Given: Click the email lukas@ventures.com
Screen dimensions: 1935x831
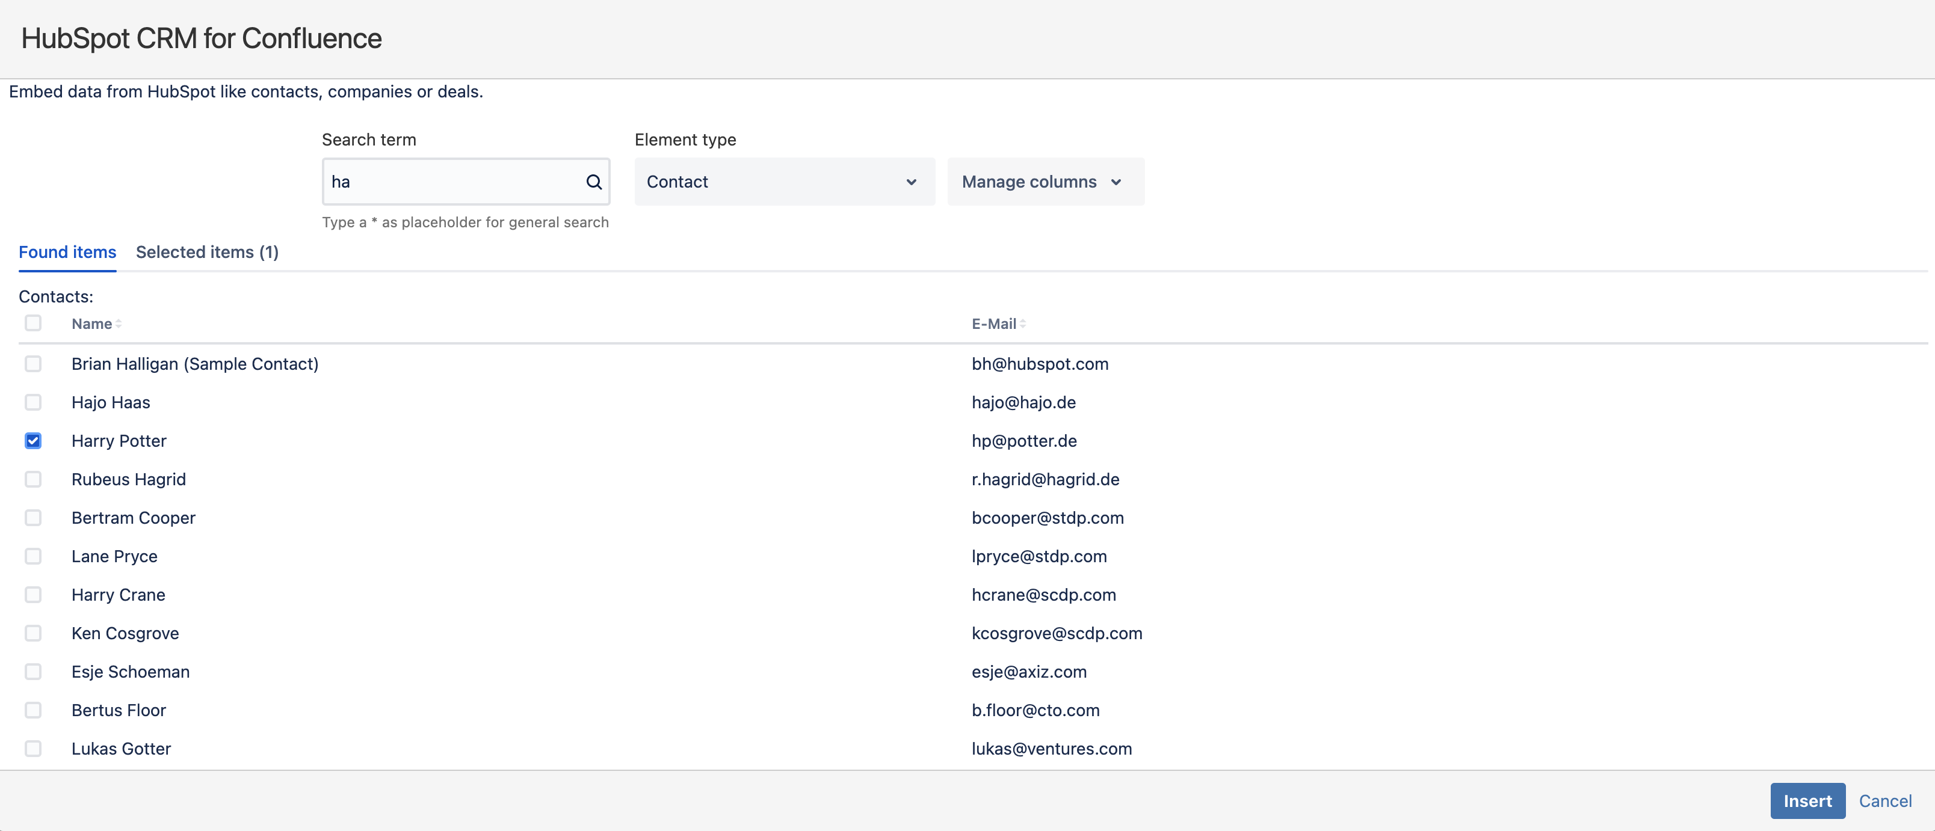Looking at the screenshot, I should click(1052, 749).
